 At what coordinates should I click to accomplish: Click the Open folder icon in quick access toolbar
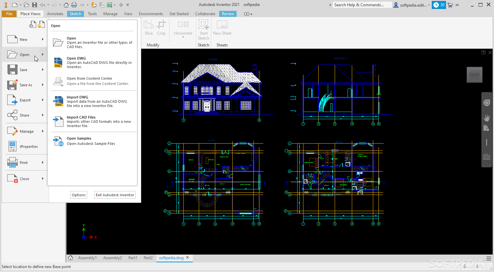point(26,5)
